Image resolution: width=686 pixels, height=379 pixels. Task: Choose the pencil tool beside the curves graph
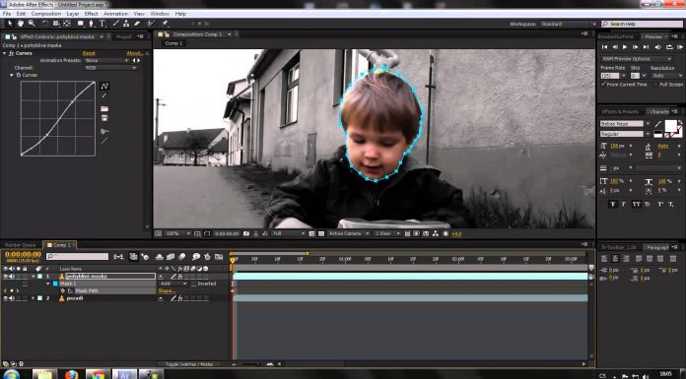(x=104, y=95)
